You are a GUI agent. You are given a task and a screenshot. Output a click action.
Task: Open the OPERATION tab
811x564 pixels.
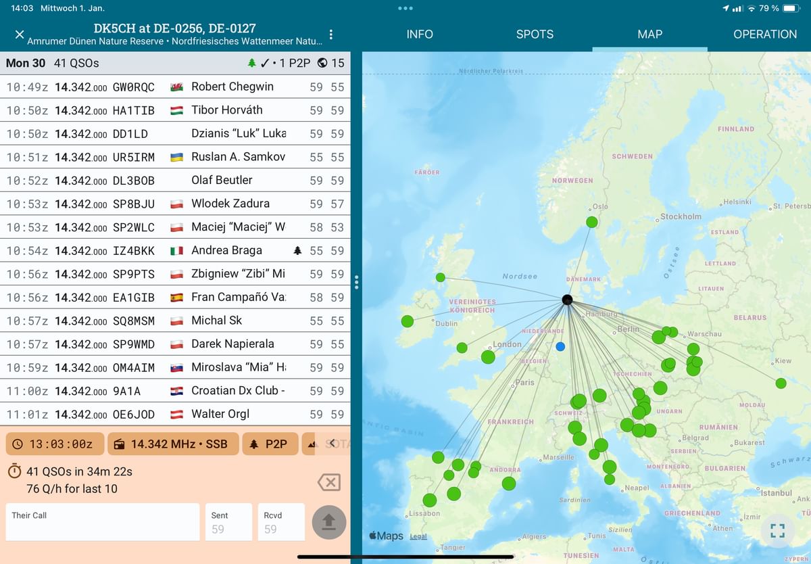point(765,34)
